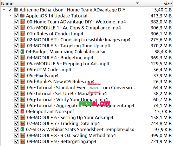
Task: Click the folder icon beside Adrienne Richardson
Action: click(16, 10)
